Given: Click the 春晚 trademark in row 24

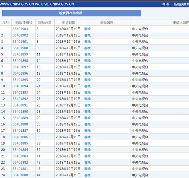Looking at the screenshot, I should click(88, 175).
